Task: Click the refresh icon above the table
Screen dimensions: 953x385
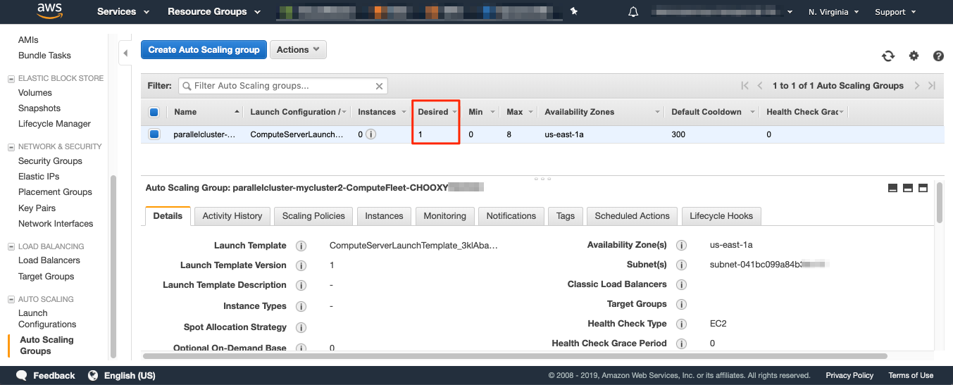Action: click(x=888, y=56)
